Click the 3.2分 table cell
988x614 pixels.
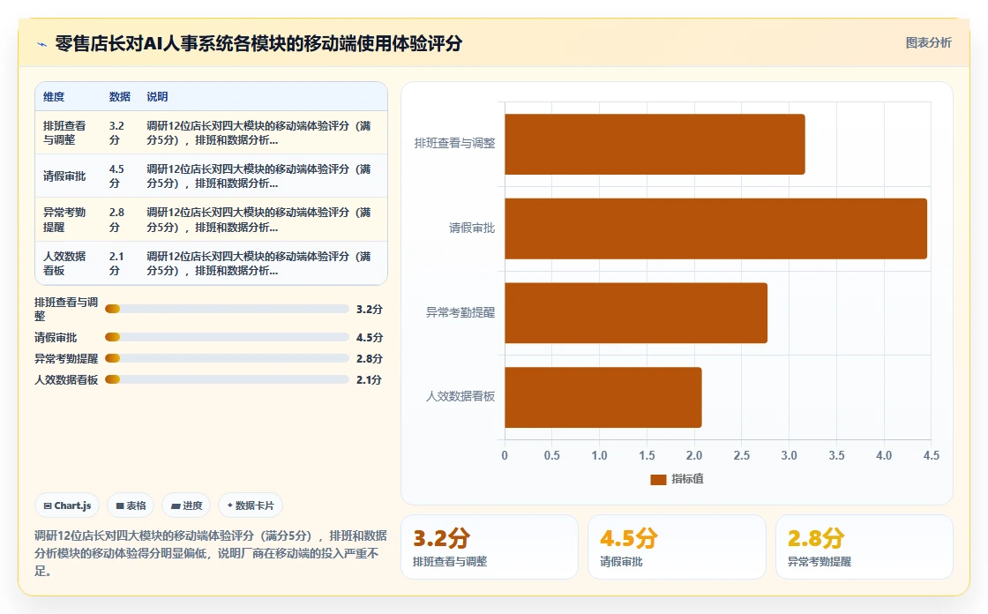pos(116,133)
